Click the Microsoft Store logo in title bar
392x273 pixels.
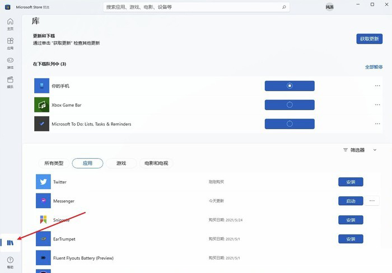7,7
